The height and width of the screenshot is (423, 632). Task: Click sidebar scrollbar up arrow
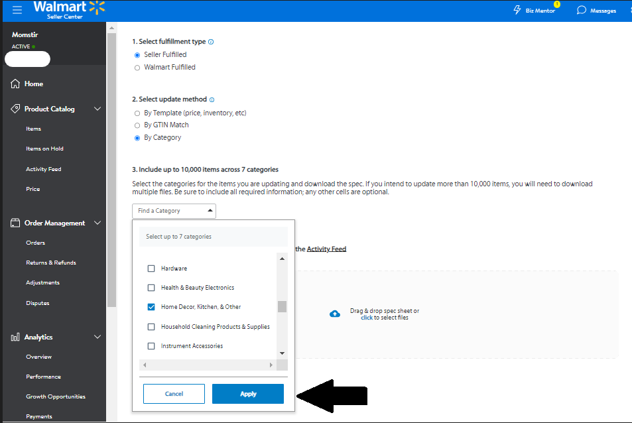click(x=111, y=28)
